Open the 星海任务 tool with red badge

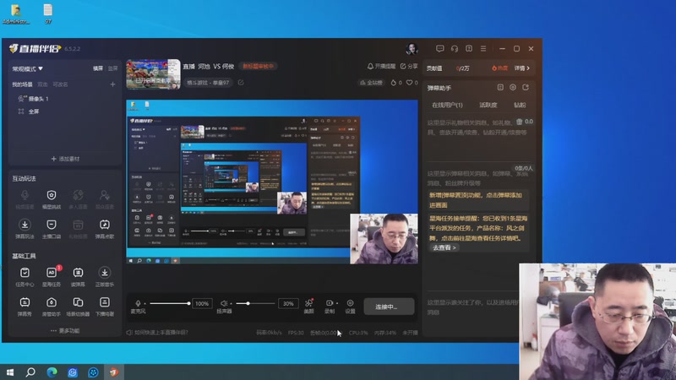pyautogui.click(x=52, y=277)
